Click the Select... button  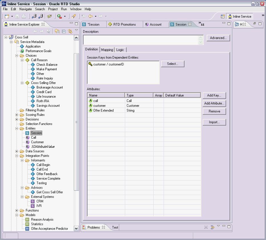(x=172, y=64)
